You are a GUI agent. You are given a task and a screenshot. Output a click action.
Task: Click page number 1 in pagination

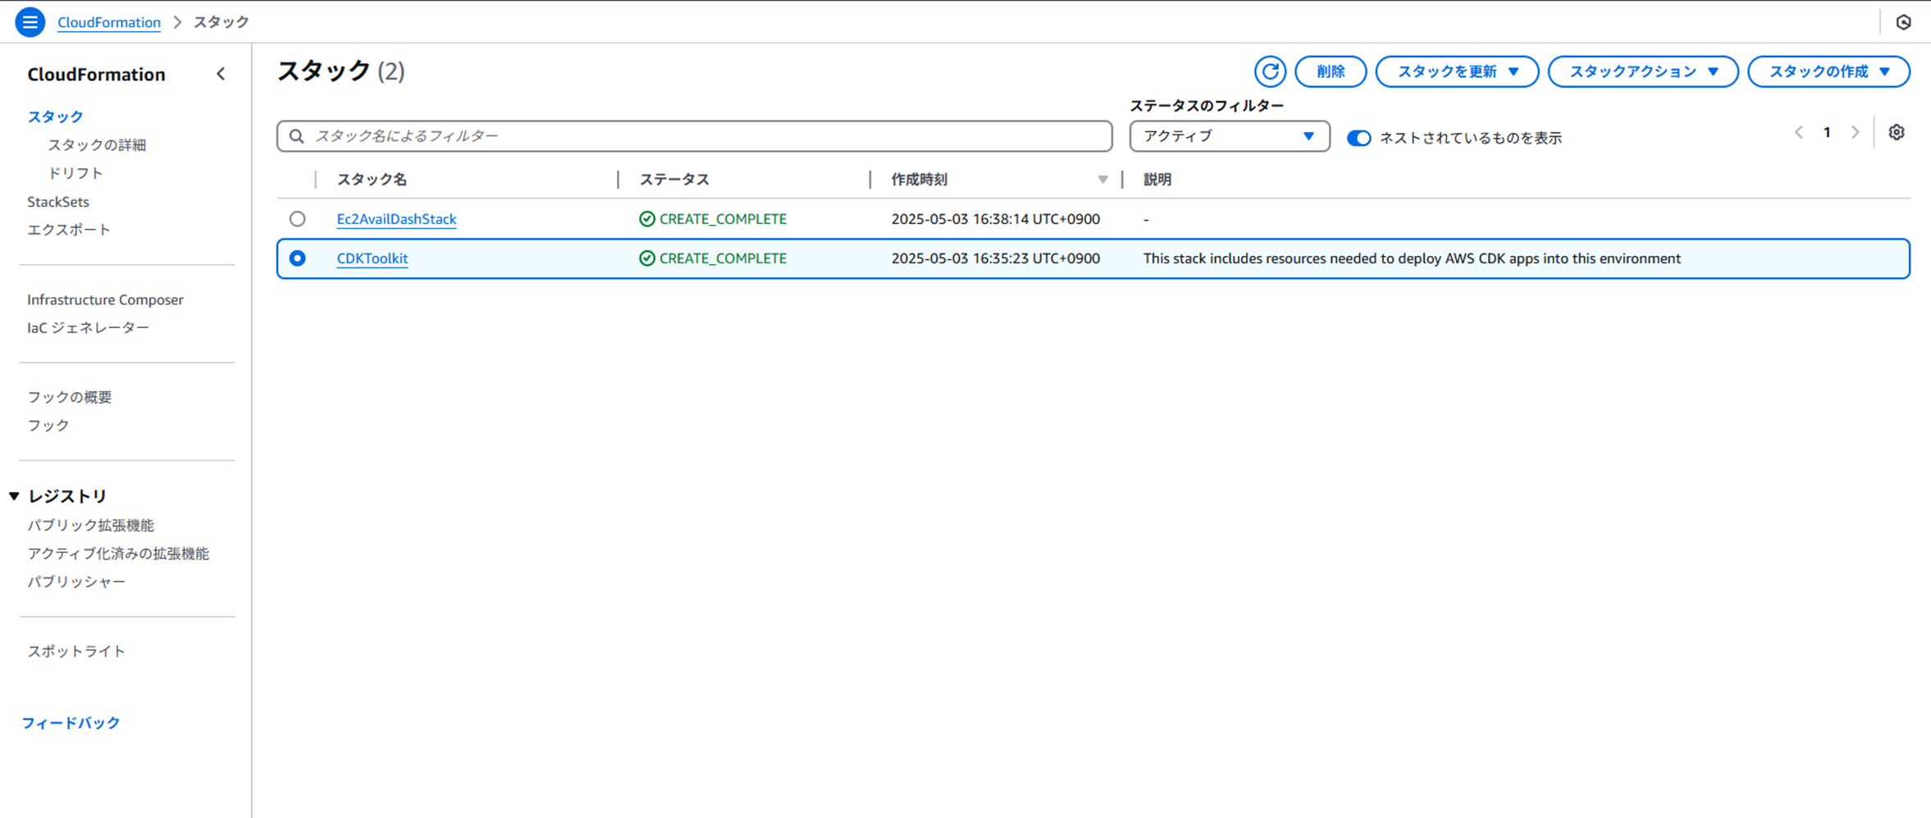pyautogui.click(x=1827, y=132)
